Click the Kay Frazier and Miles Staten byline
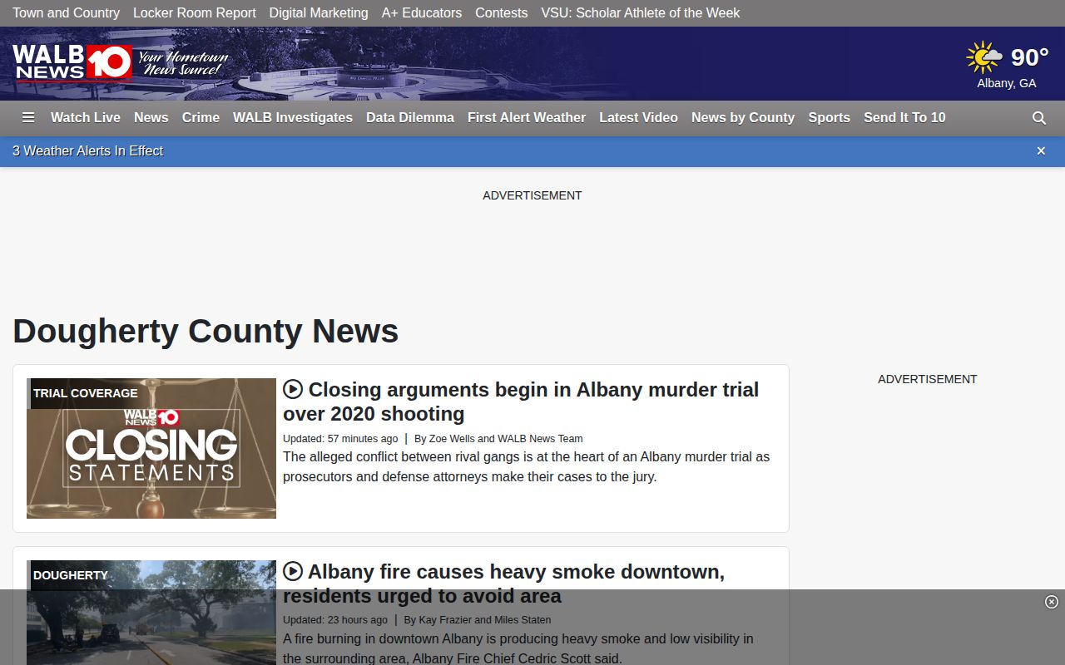Image resolution: width=1065 pixels, height=665 pixels. pyautogui.click(x=478, y=620)
